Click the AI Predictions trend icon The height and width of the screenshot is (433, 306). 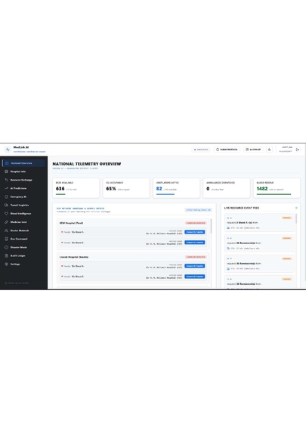6,188
